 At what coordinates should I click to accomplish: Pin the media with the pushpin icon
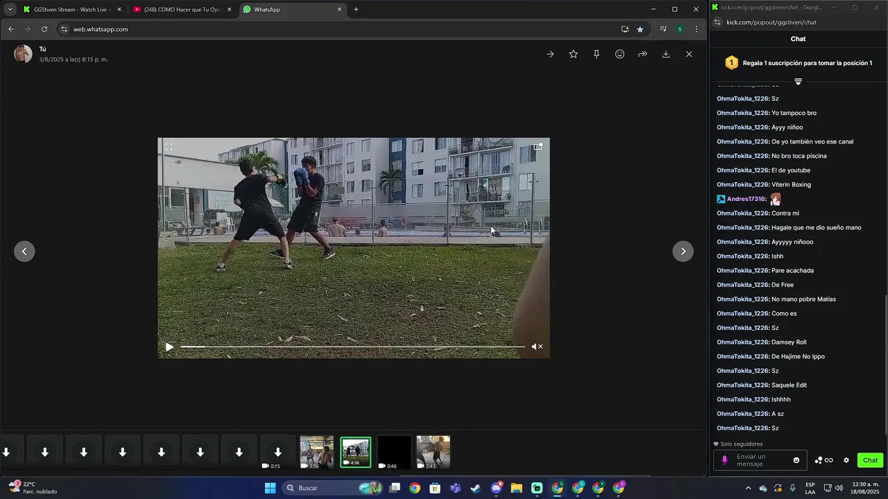click(597, 54)
